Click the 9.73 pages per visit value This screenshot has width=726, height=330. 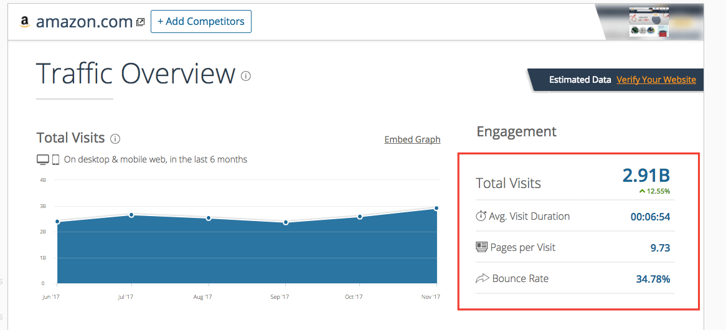click(x=660, y=248)
